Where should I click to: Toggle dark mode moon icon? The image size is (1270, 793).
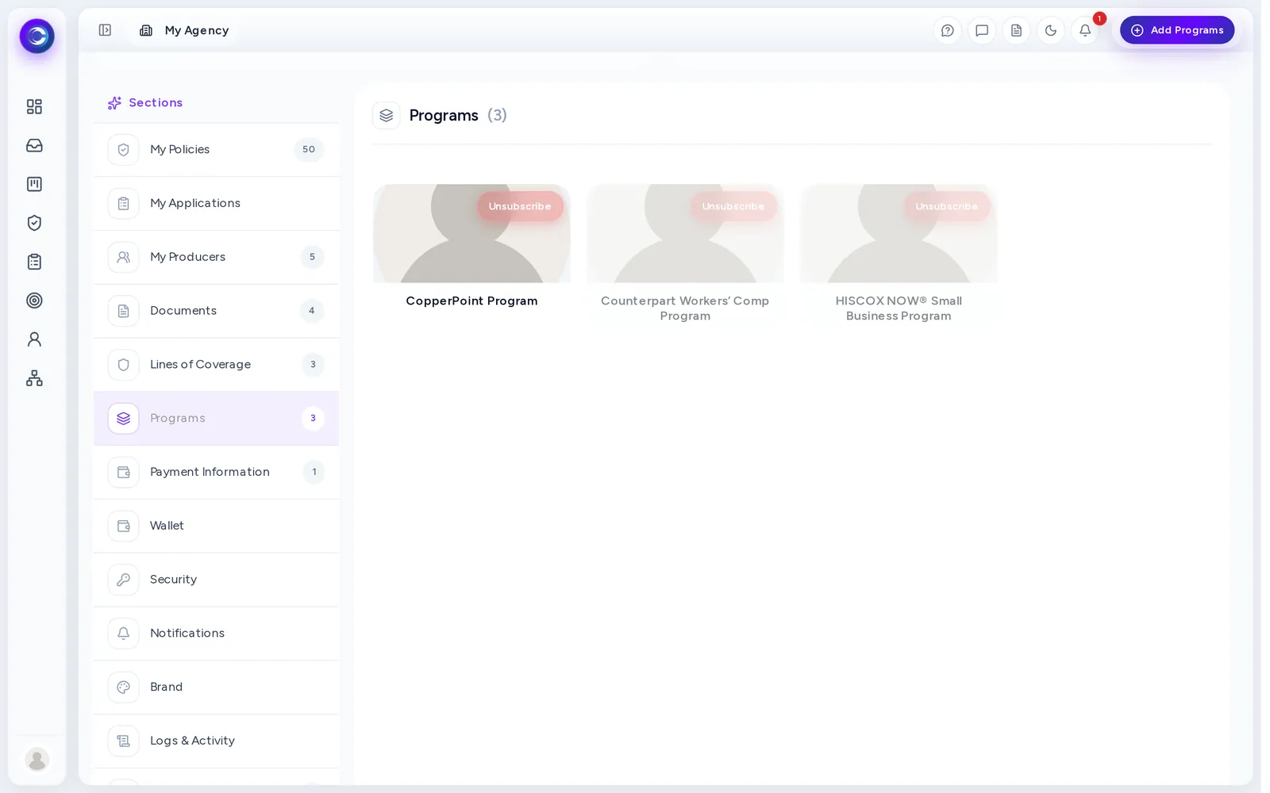pyautogui.click(x=1051, y=30)
